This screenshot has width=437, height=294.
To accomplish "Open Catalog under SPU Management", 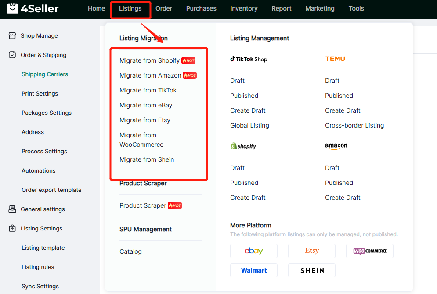I will pyautogui.click(x=131, y=251).
